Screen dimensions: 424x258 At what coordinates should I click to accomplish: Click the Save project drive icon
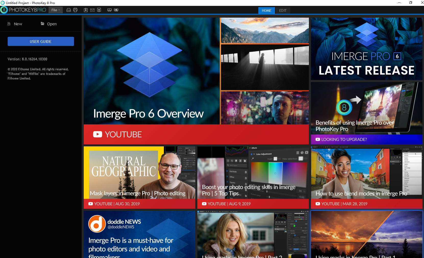pos(68,10)
